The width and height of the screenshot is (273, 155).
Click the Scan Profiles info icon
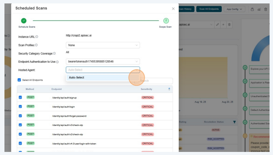point(36,45)
